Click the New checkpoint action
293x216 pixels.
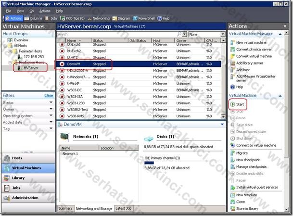tap(245, 160)
